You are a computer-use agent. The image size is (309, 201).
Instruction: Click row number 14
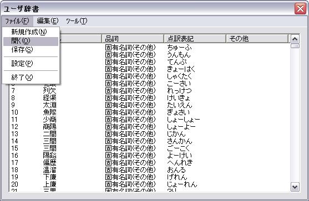tap(14, 141)
